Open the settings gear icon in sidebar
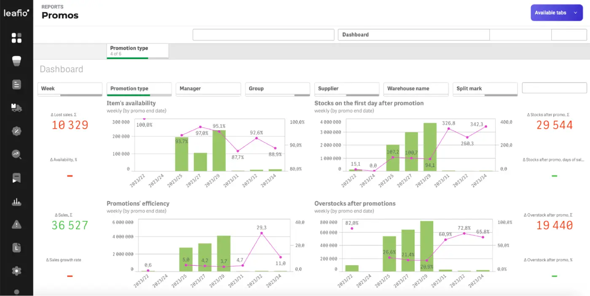 click(x=16, y=271)
